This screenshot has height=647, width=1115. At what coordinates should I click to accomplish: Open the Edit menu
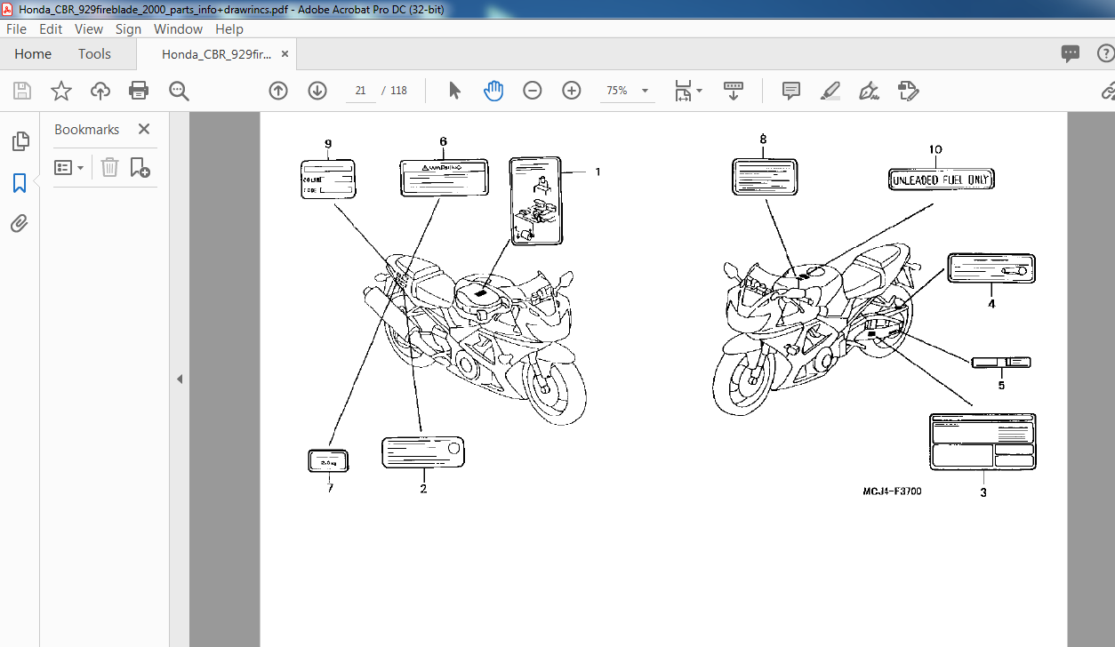(x=50, y=29)
